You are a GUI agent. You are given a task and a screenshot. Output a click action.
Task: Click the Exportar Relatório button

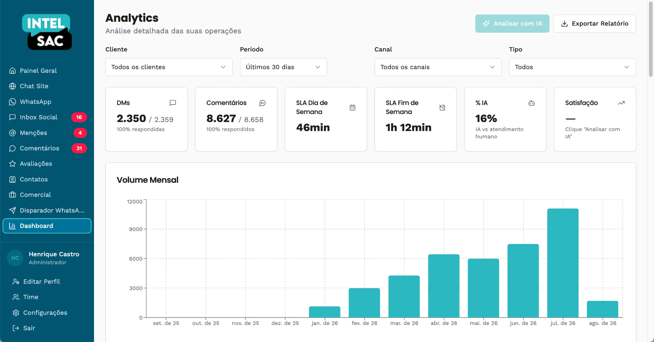coord(595,23)
